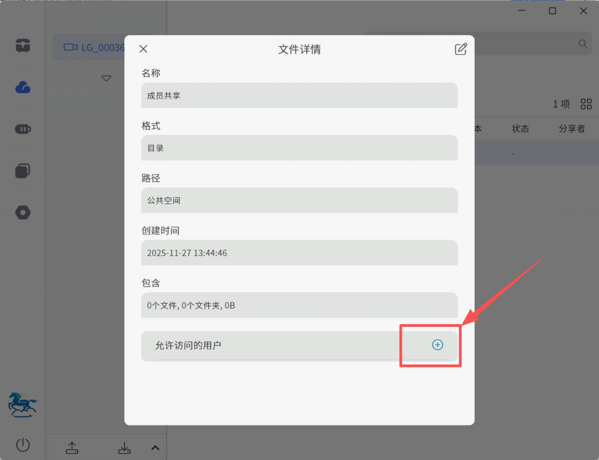This screenshot has width=599, height=460.
Task: Open the download tasks icon
Action: coord(124,448)
